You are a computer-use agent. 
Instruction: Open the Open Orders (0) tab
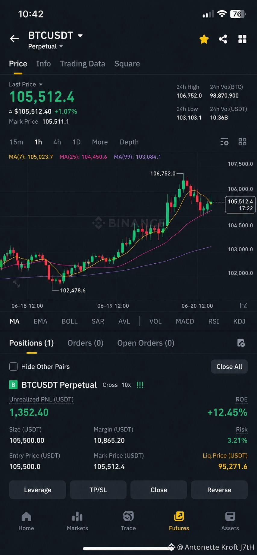point(146,343)
